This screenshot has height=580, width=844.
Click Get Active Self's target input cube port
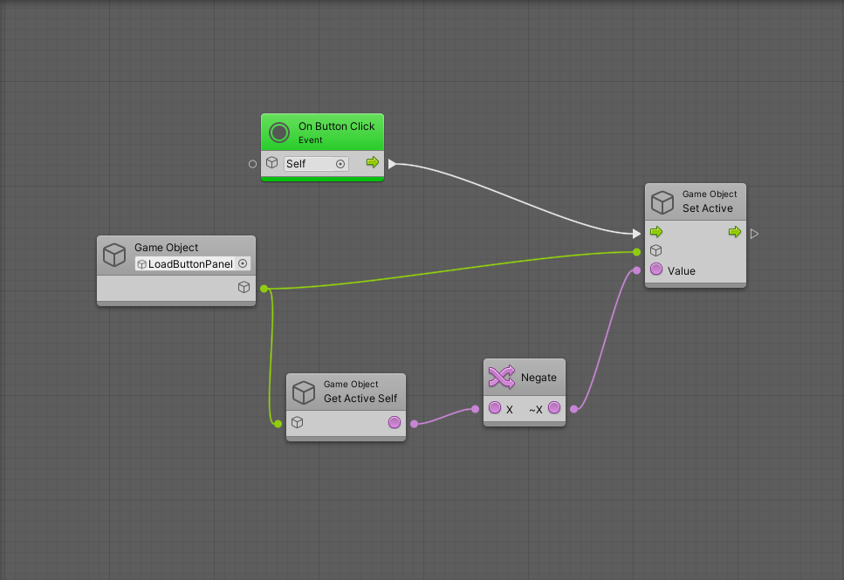[297, 423]
